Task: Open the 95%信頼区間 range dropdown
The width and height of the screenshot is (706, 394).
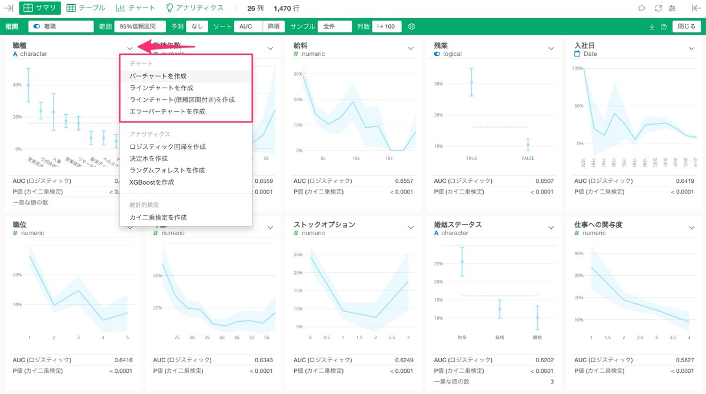Action: tap(139, 26)
